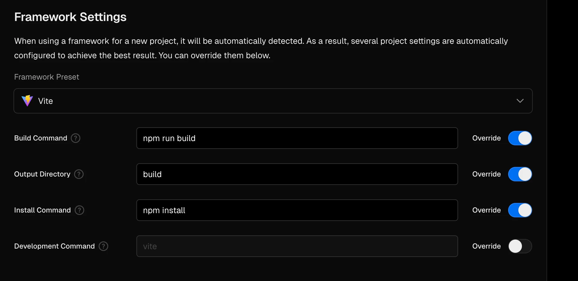
Task: Click the Build Command label
Action: [x=41, y=138]
